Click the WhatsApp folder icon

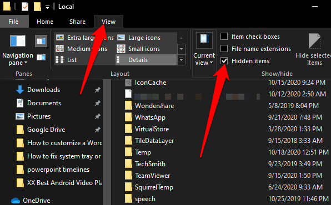(128, 117)
